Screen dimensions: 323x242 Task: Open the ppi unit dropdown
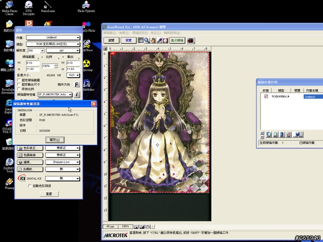point(63,50)
